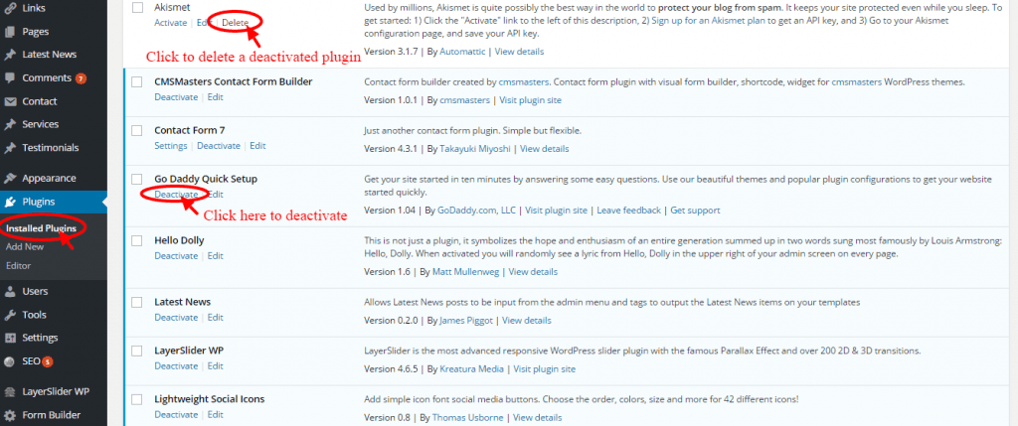Tick the Go Daddy Quick Setup checkbox

point(137,179)
